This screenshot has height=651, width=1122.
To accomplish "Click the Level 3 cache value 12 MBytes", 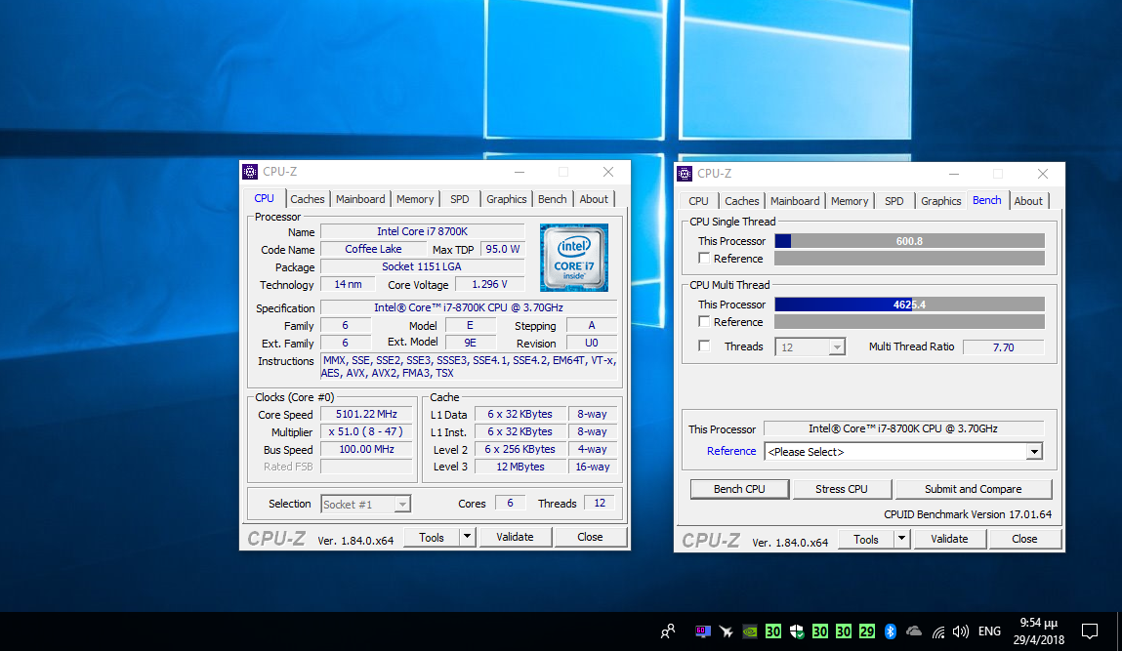I will pos(520,467).
